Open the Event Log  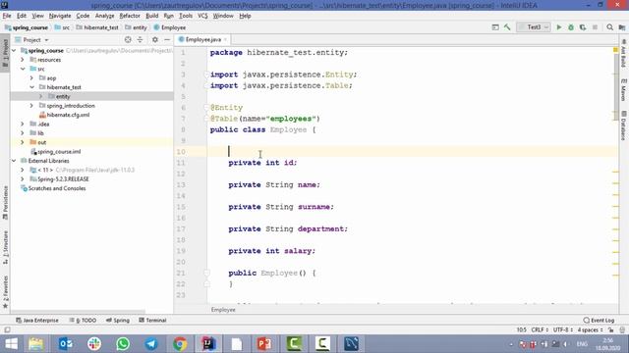[x=599, y=321]
